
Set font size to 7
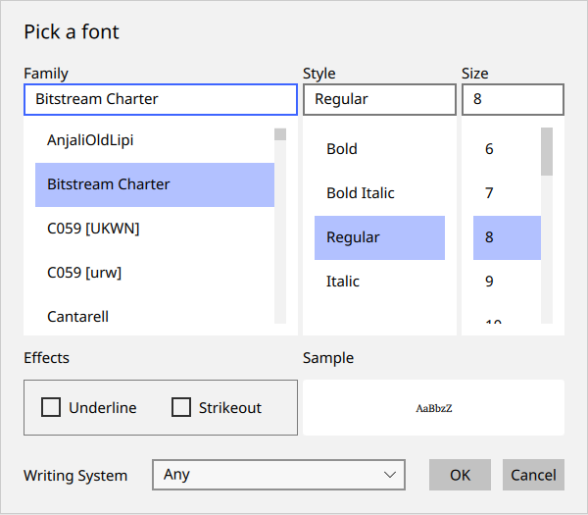pos(489,193)
